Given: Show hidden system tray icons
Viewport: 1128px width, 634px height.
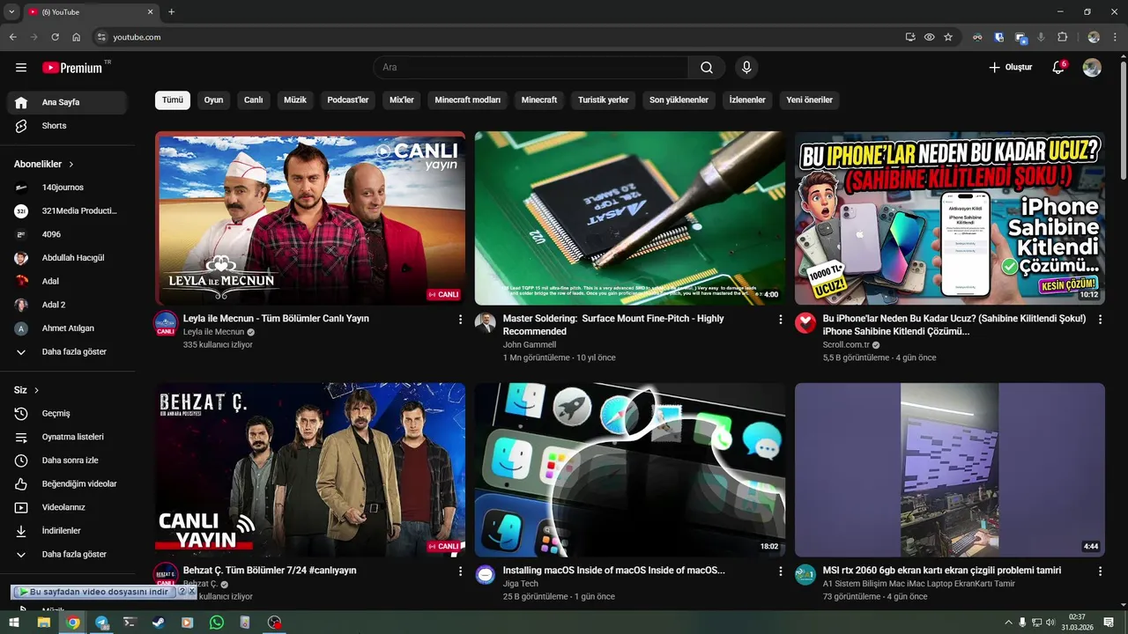Looking at the screenshot, I should [x=1008, y=623].
